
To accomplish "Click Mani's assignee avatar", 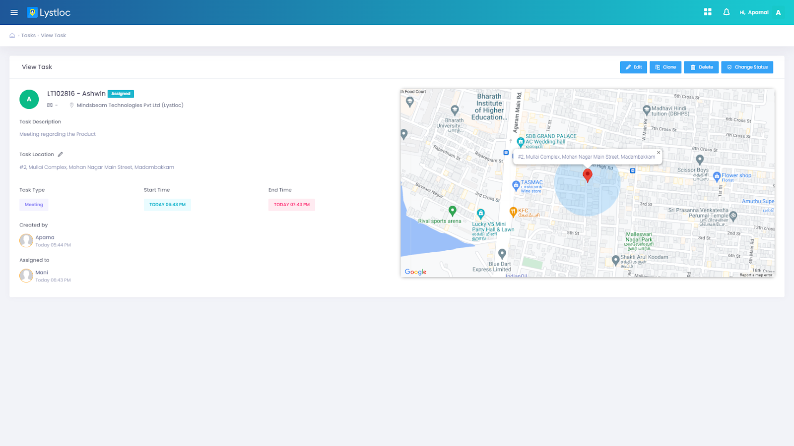I will click(26, 276).
